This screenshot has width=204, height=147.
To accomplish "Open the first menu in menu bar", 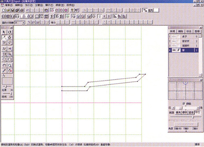I will [x=9, y=5].
